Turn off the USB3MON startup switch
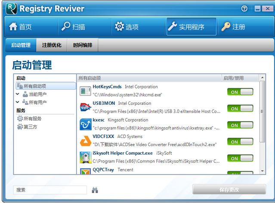The width and height of the screenshot is (275, 203). click(x=240, y=108)
